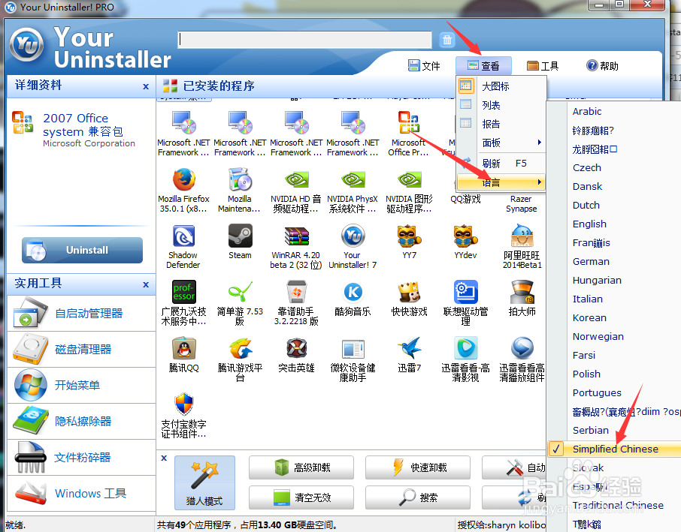Screen dimensions: 681x532
Task: Open Windows 工具 entry
Action: (81, 494)
